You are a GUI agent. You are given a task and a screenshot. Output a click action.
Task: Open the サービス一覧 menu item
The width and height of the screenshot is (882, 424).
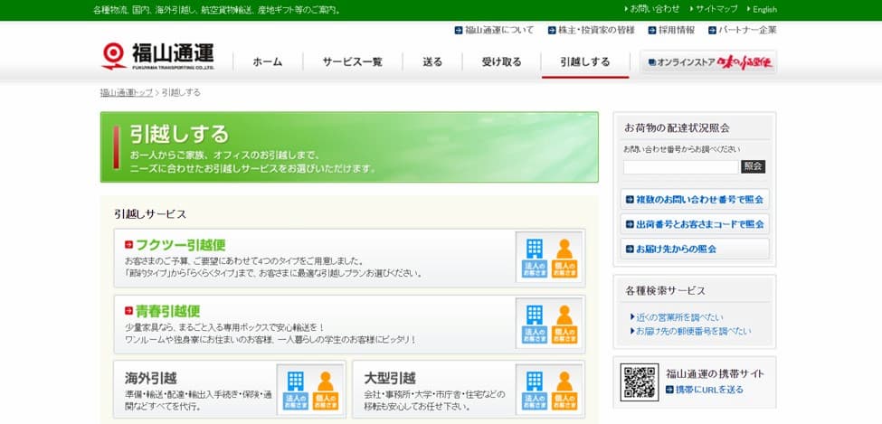[x=352, y=62]
